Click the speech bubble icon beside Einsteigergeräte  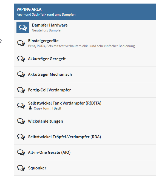coord(21,43)
